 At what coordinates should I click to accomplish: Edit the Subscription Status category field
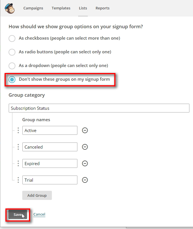tap(99, 108)
